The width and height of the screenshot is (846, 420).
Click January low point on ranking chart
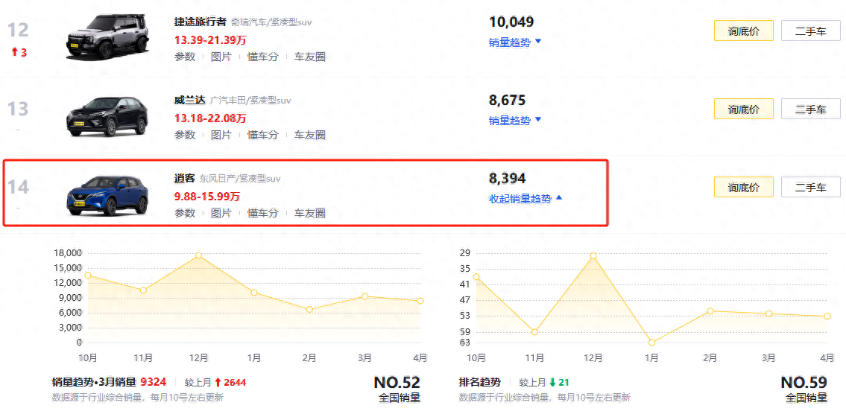tap(651, 343)
